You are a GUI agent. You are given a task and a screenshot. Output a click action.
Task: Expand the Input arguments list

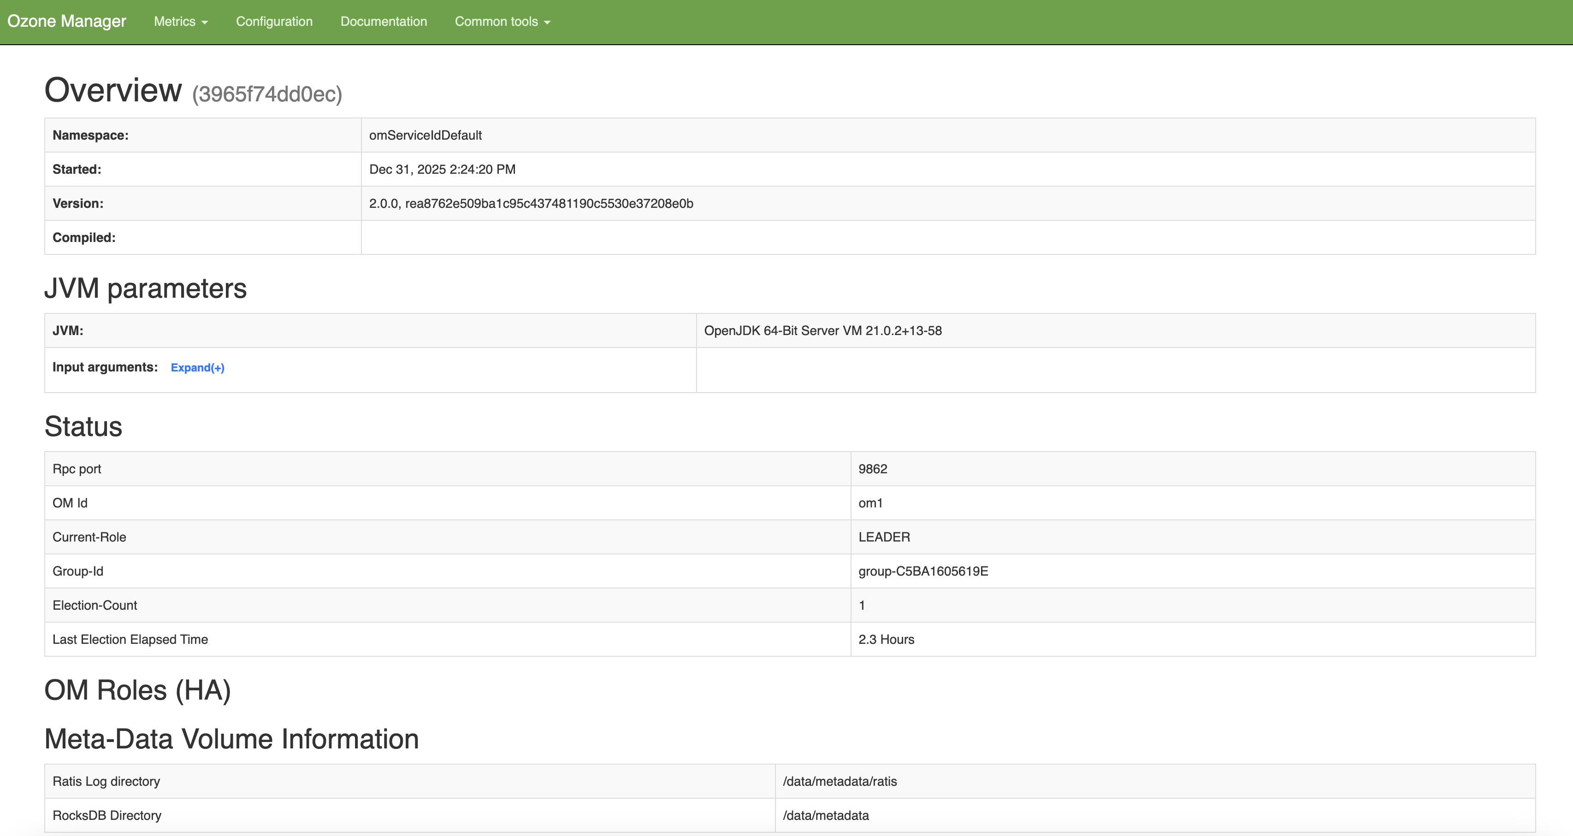197,367
